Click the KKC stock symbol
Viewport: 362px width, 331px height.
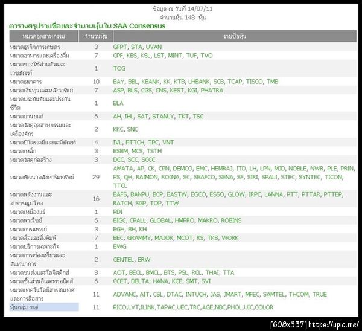pyautogui.click(x=118, y=129)
